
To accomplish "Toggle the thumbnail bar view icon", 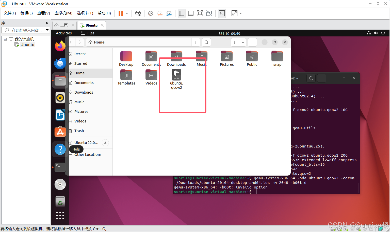I will point(191,13).
